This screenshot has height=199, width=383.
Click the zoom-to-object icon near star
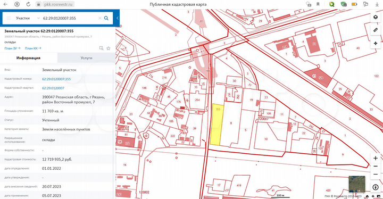[x=102, y=48]
